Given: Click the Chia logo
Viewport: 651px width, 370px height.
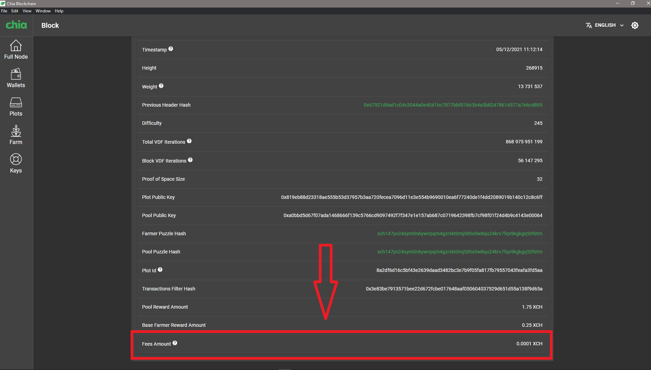Looking at the screenshot, I should coord(16,25).
